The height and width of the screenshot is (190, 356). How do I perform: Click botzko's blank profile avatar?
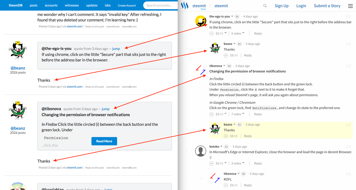(201, 151)
